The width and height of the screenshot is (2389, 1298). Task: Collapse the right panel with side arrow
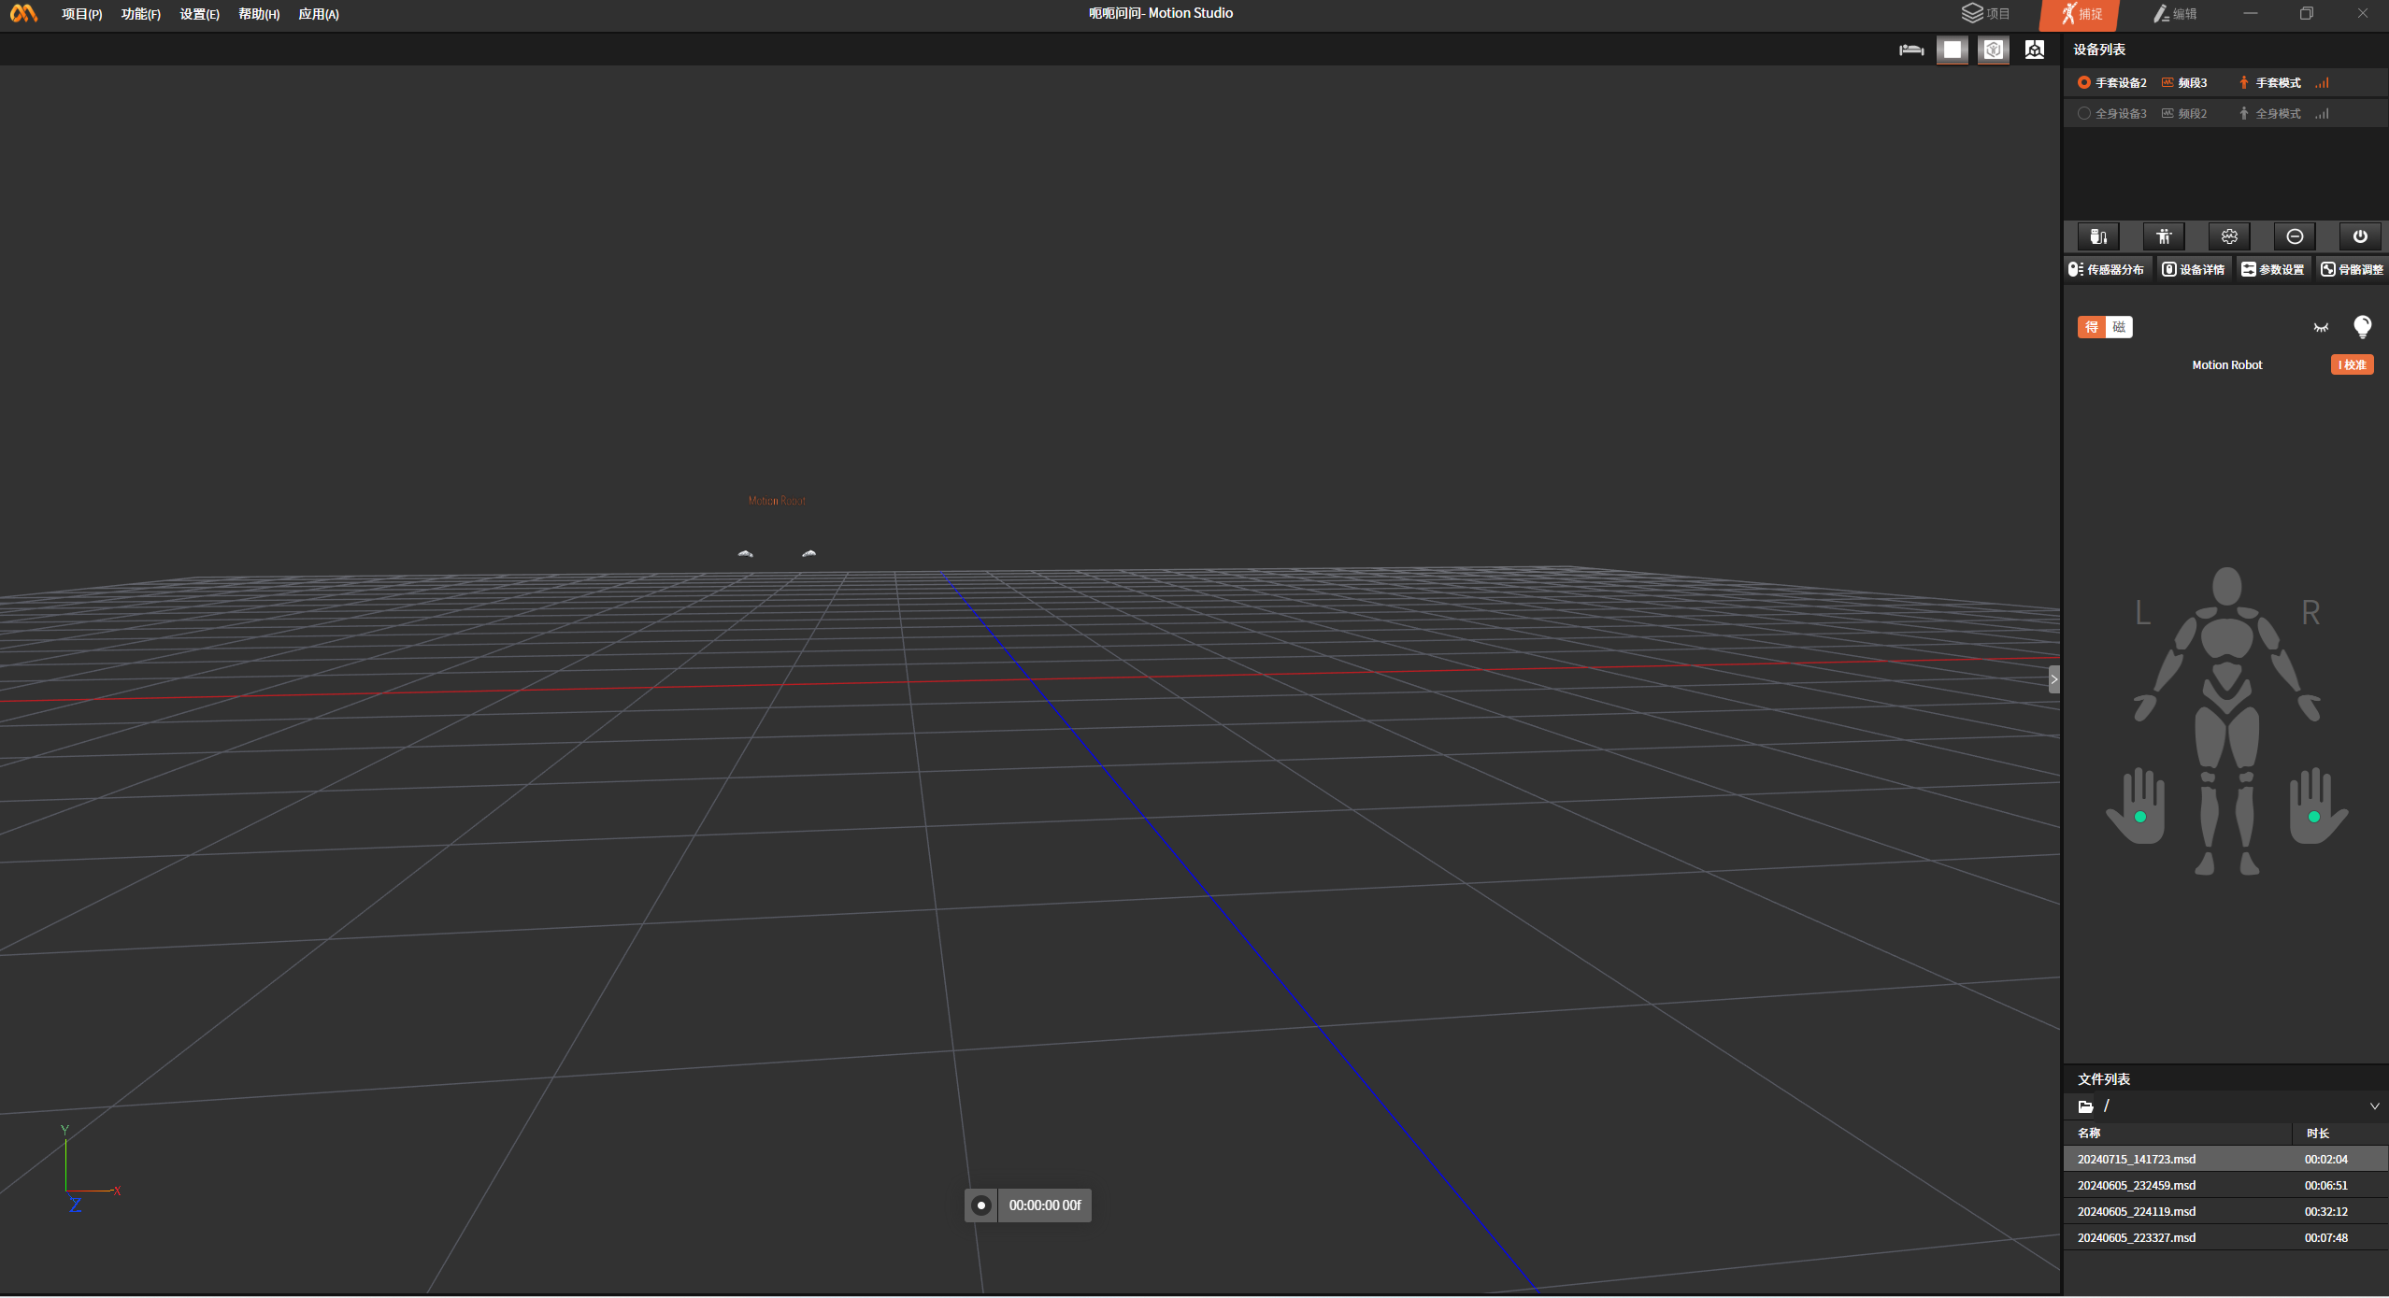[x=2053, y=679]
